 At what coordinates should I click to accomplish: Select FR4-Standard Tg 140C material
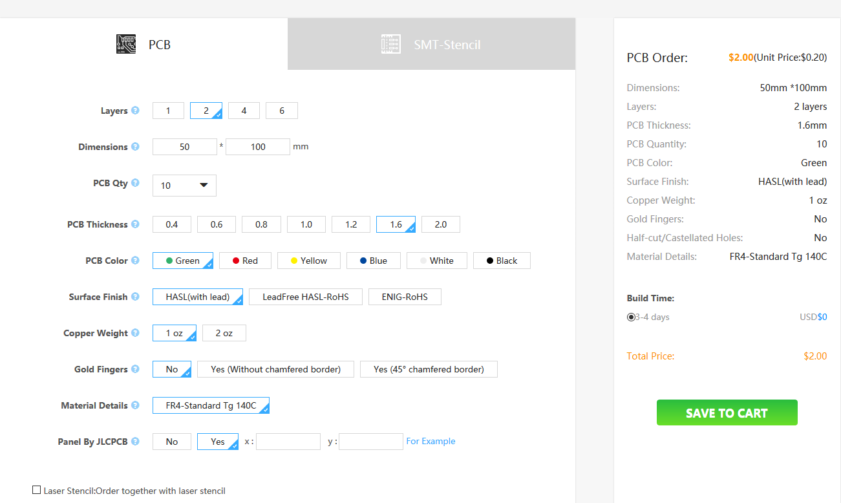(211, 405)
